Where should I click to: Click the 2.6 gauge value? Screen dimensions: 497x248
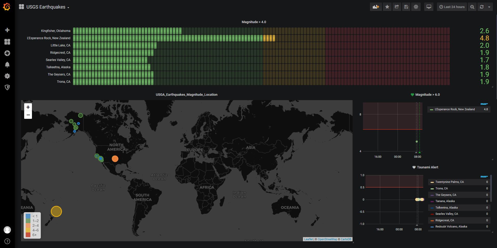(x=485, y=31)
